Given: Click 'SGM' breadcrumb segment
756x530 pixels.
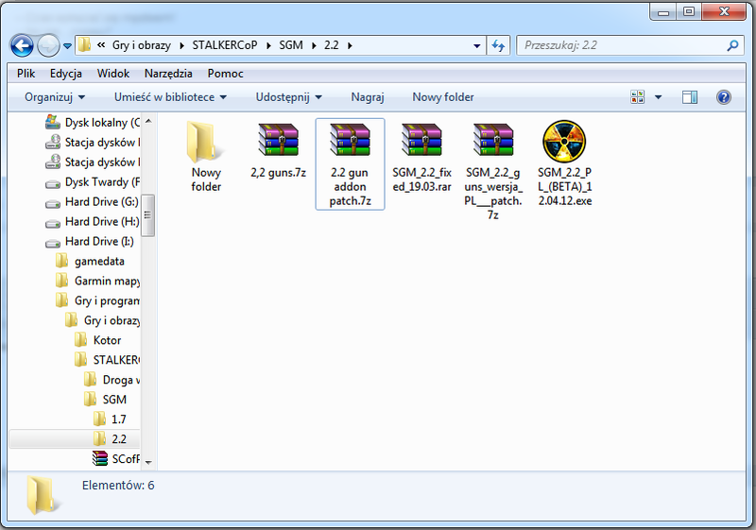Looking at the screenshot, I should [291, 45].
